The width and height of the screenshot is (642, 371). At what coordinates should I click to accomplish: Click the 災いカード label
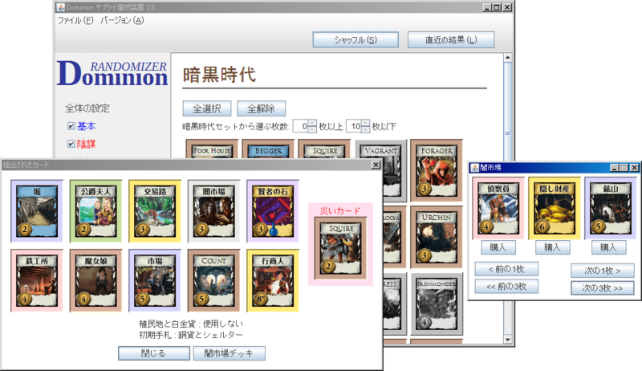340,211
